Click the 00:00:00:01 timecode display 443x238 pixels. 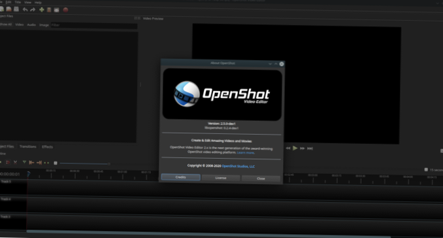tap(10, 174)
